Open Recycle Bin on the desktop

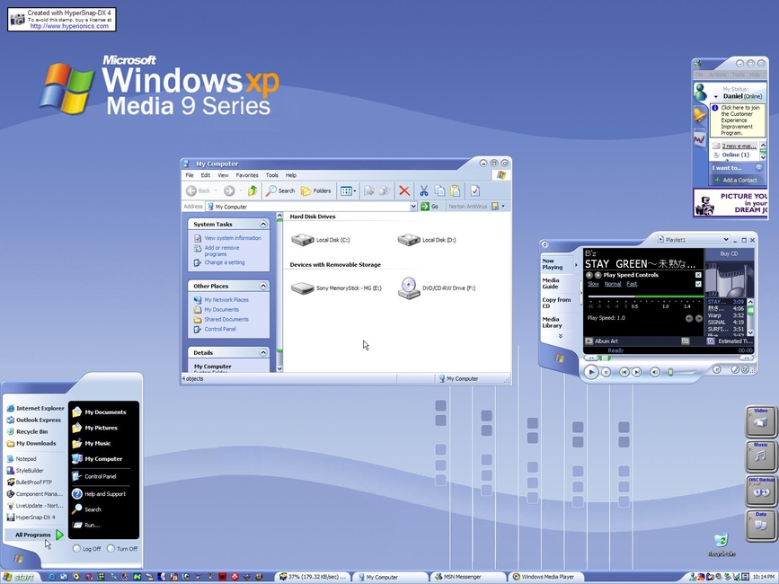coord(721,544)
